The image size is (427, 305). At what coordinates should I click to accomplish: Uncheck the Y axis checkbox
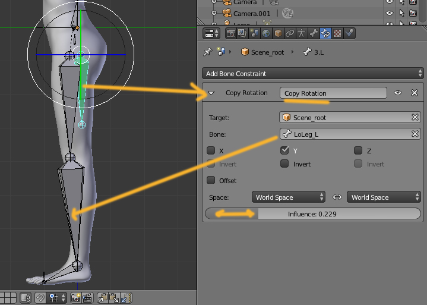(x=284, y=151)
